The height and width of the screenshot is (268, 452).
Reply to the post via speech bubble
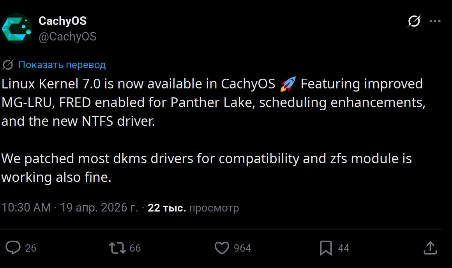click(14, 248)
